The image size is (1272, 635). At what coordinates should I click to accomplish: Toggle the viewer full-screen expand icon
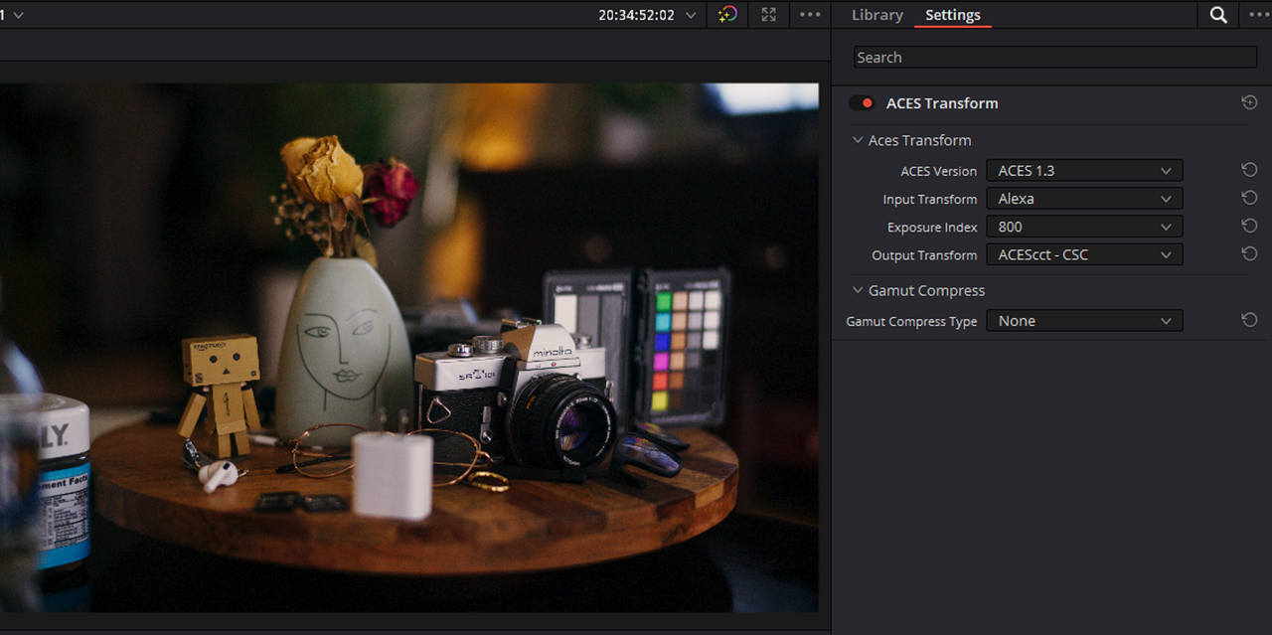768,15
